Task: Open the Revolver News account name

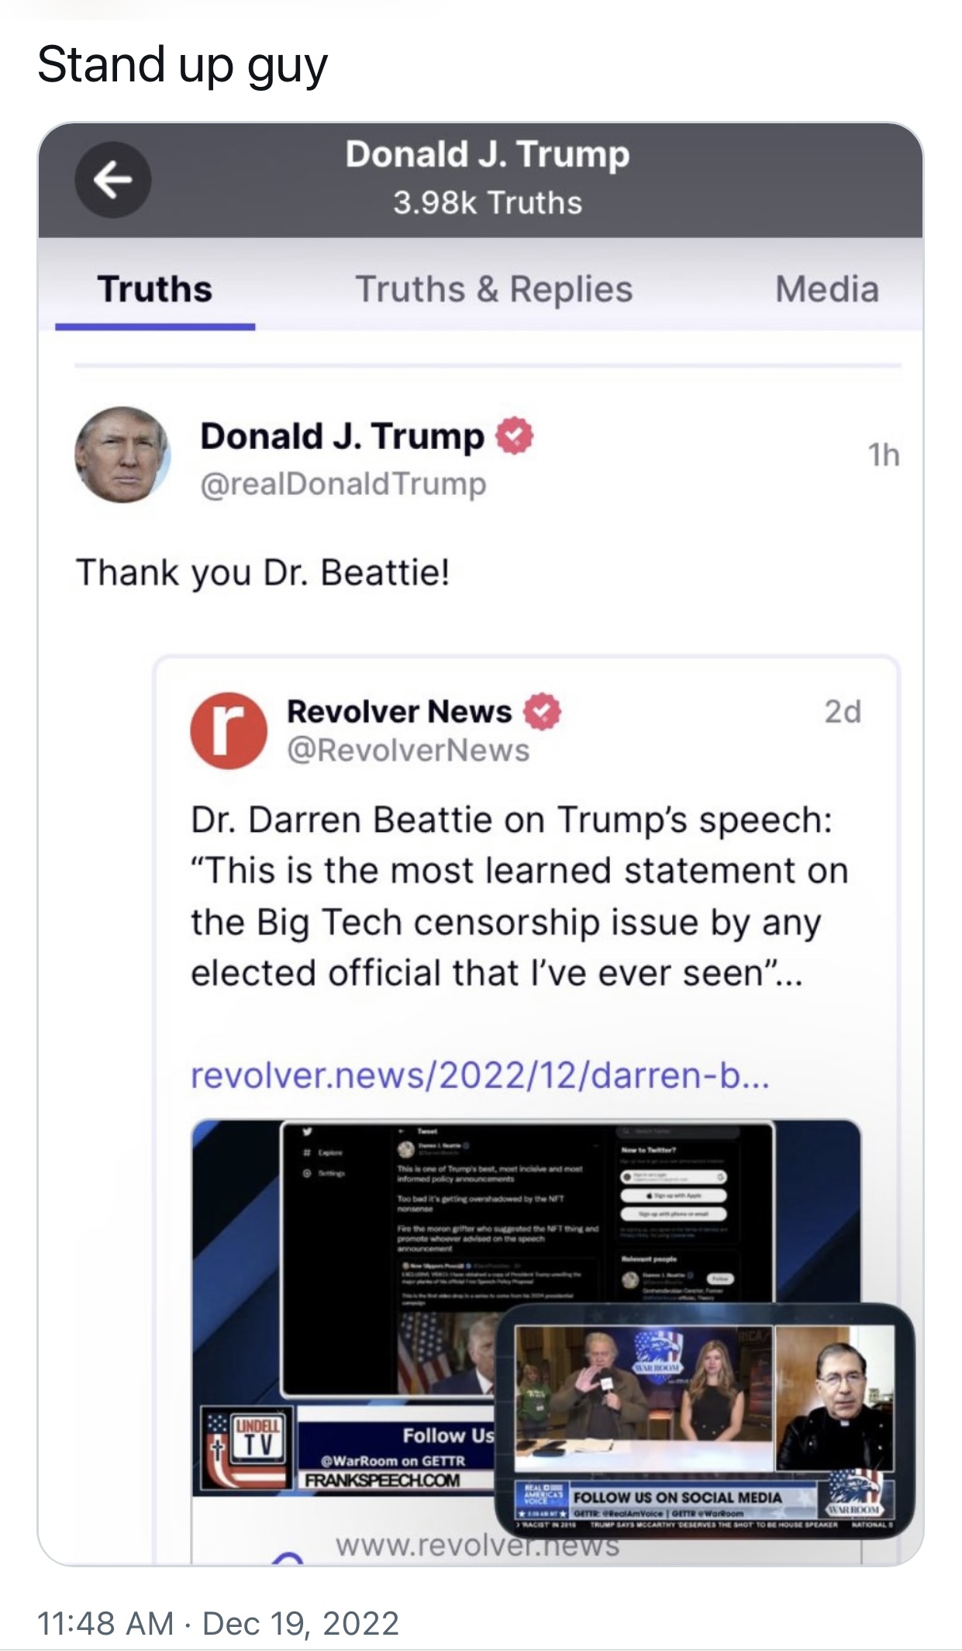Action: point(399,711)
